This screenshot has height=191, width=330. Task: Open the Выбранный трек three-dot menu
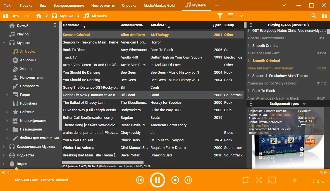click(x=251, y=104)
